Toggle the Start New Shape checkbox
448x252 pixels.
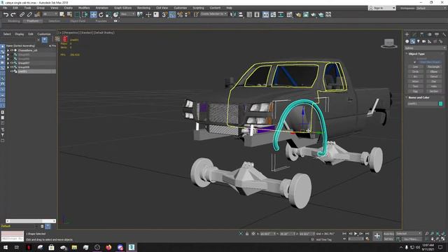pyautogui.click(x=415, y=62)
